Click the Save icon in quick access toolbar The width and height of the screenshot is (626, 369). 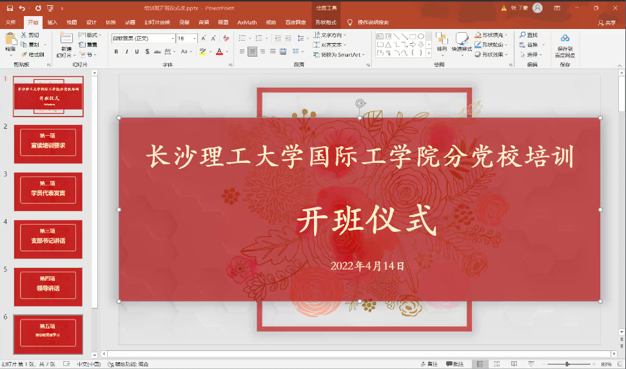[x=10, y=8]
